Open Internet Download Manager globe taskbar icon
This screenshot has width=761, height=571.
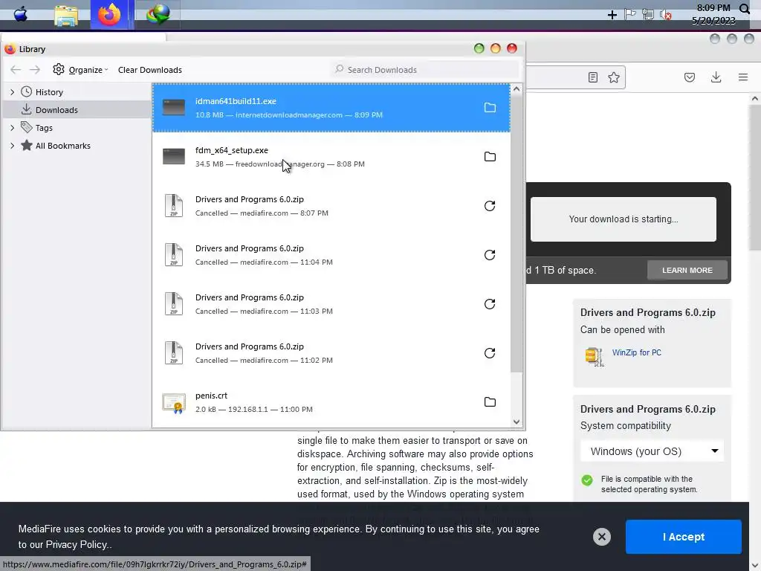point(158,15)
